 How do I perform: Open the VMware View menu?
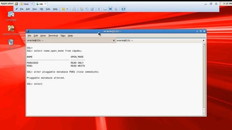tap(35, 9)
